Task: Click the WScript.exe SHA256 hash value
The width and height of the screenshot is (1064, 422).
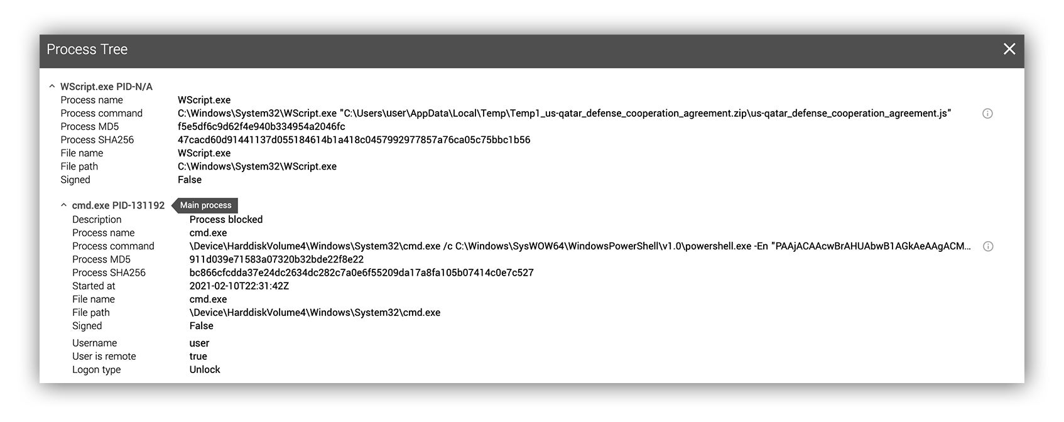Action: click(354, 140)
